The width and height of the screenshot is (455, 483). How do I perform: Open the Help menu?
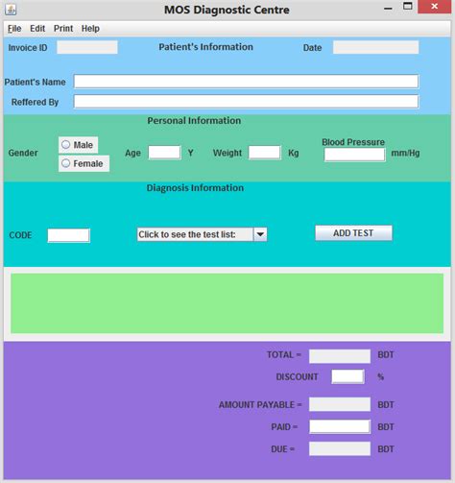pyautogui.click(x=90, y=29)
